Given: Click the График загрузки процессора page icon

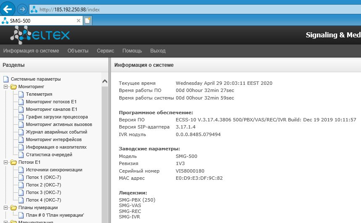Looking at the screenshot, I should [21, 117].
